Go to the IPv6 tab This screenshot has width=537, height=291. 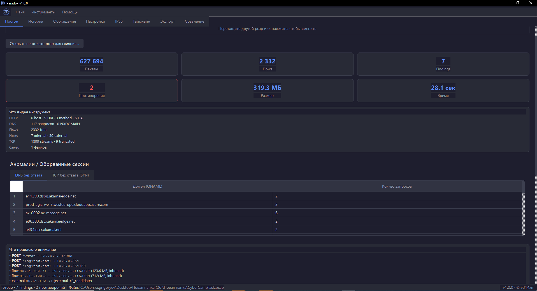(x=119, y=22)
